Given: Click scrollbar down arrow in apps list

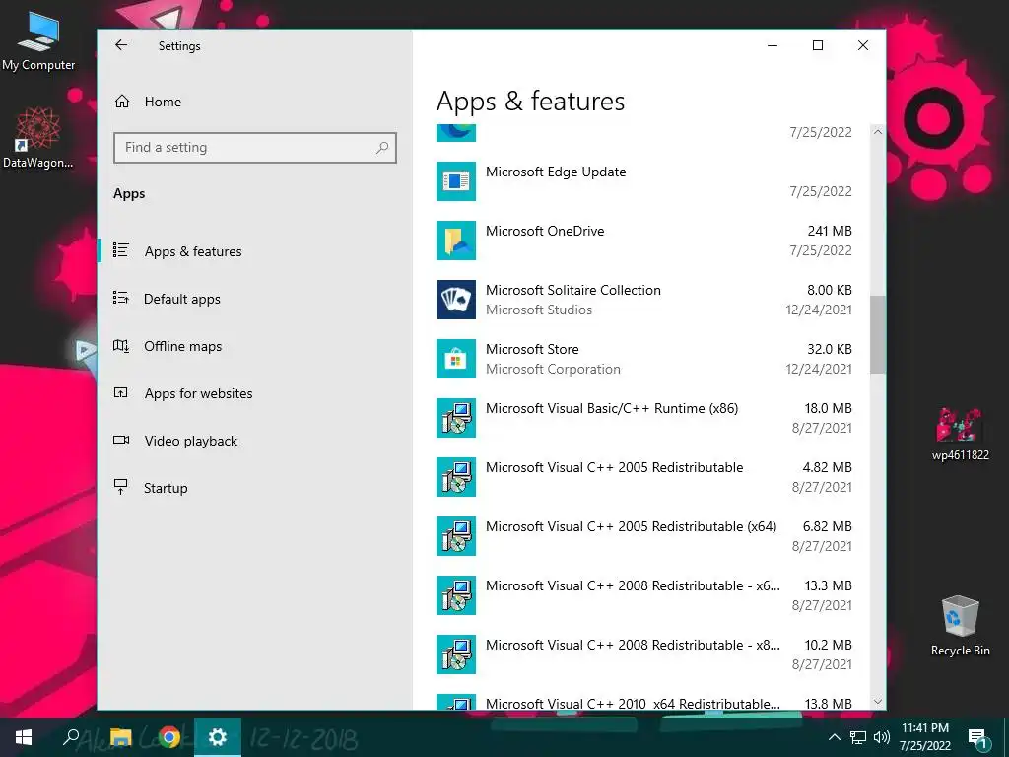Looking at the screenshot, I should pyautogui.click(x=878, y=702).
